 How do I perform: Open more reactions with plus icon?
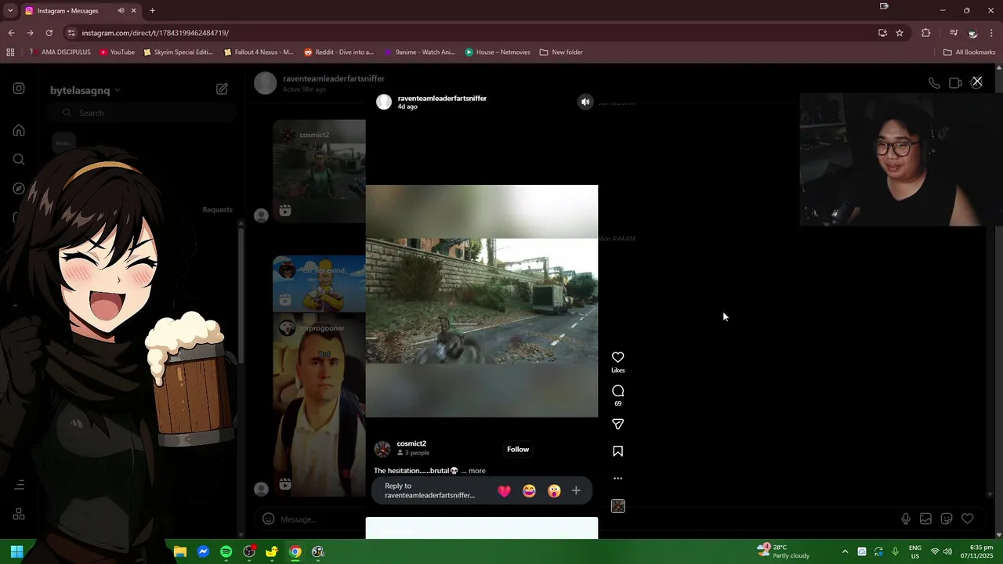pyautogui.click(x=576, y=491)
